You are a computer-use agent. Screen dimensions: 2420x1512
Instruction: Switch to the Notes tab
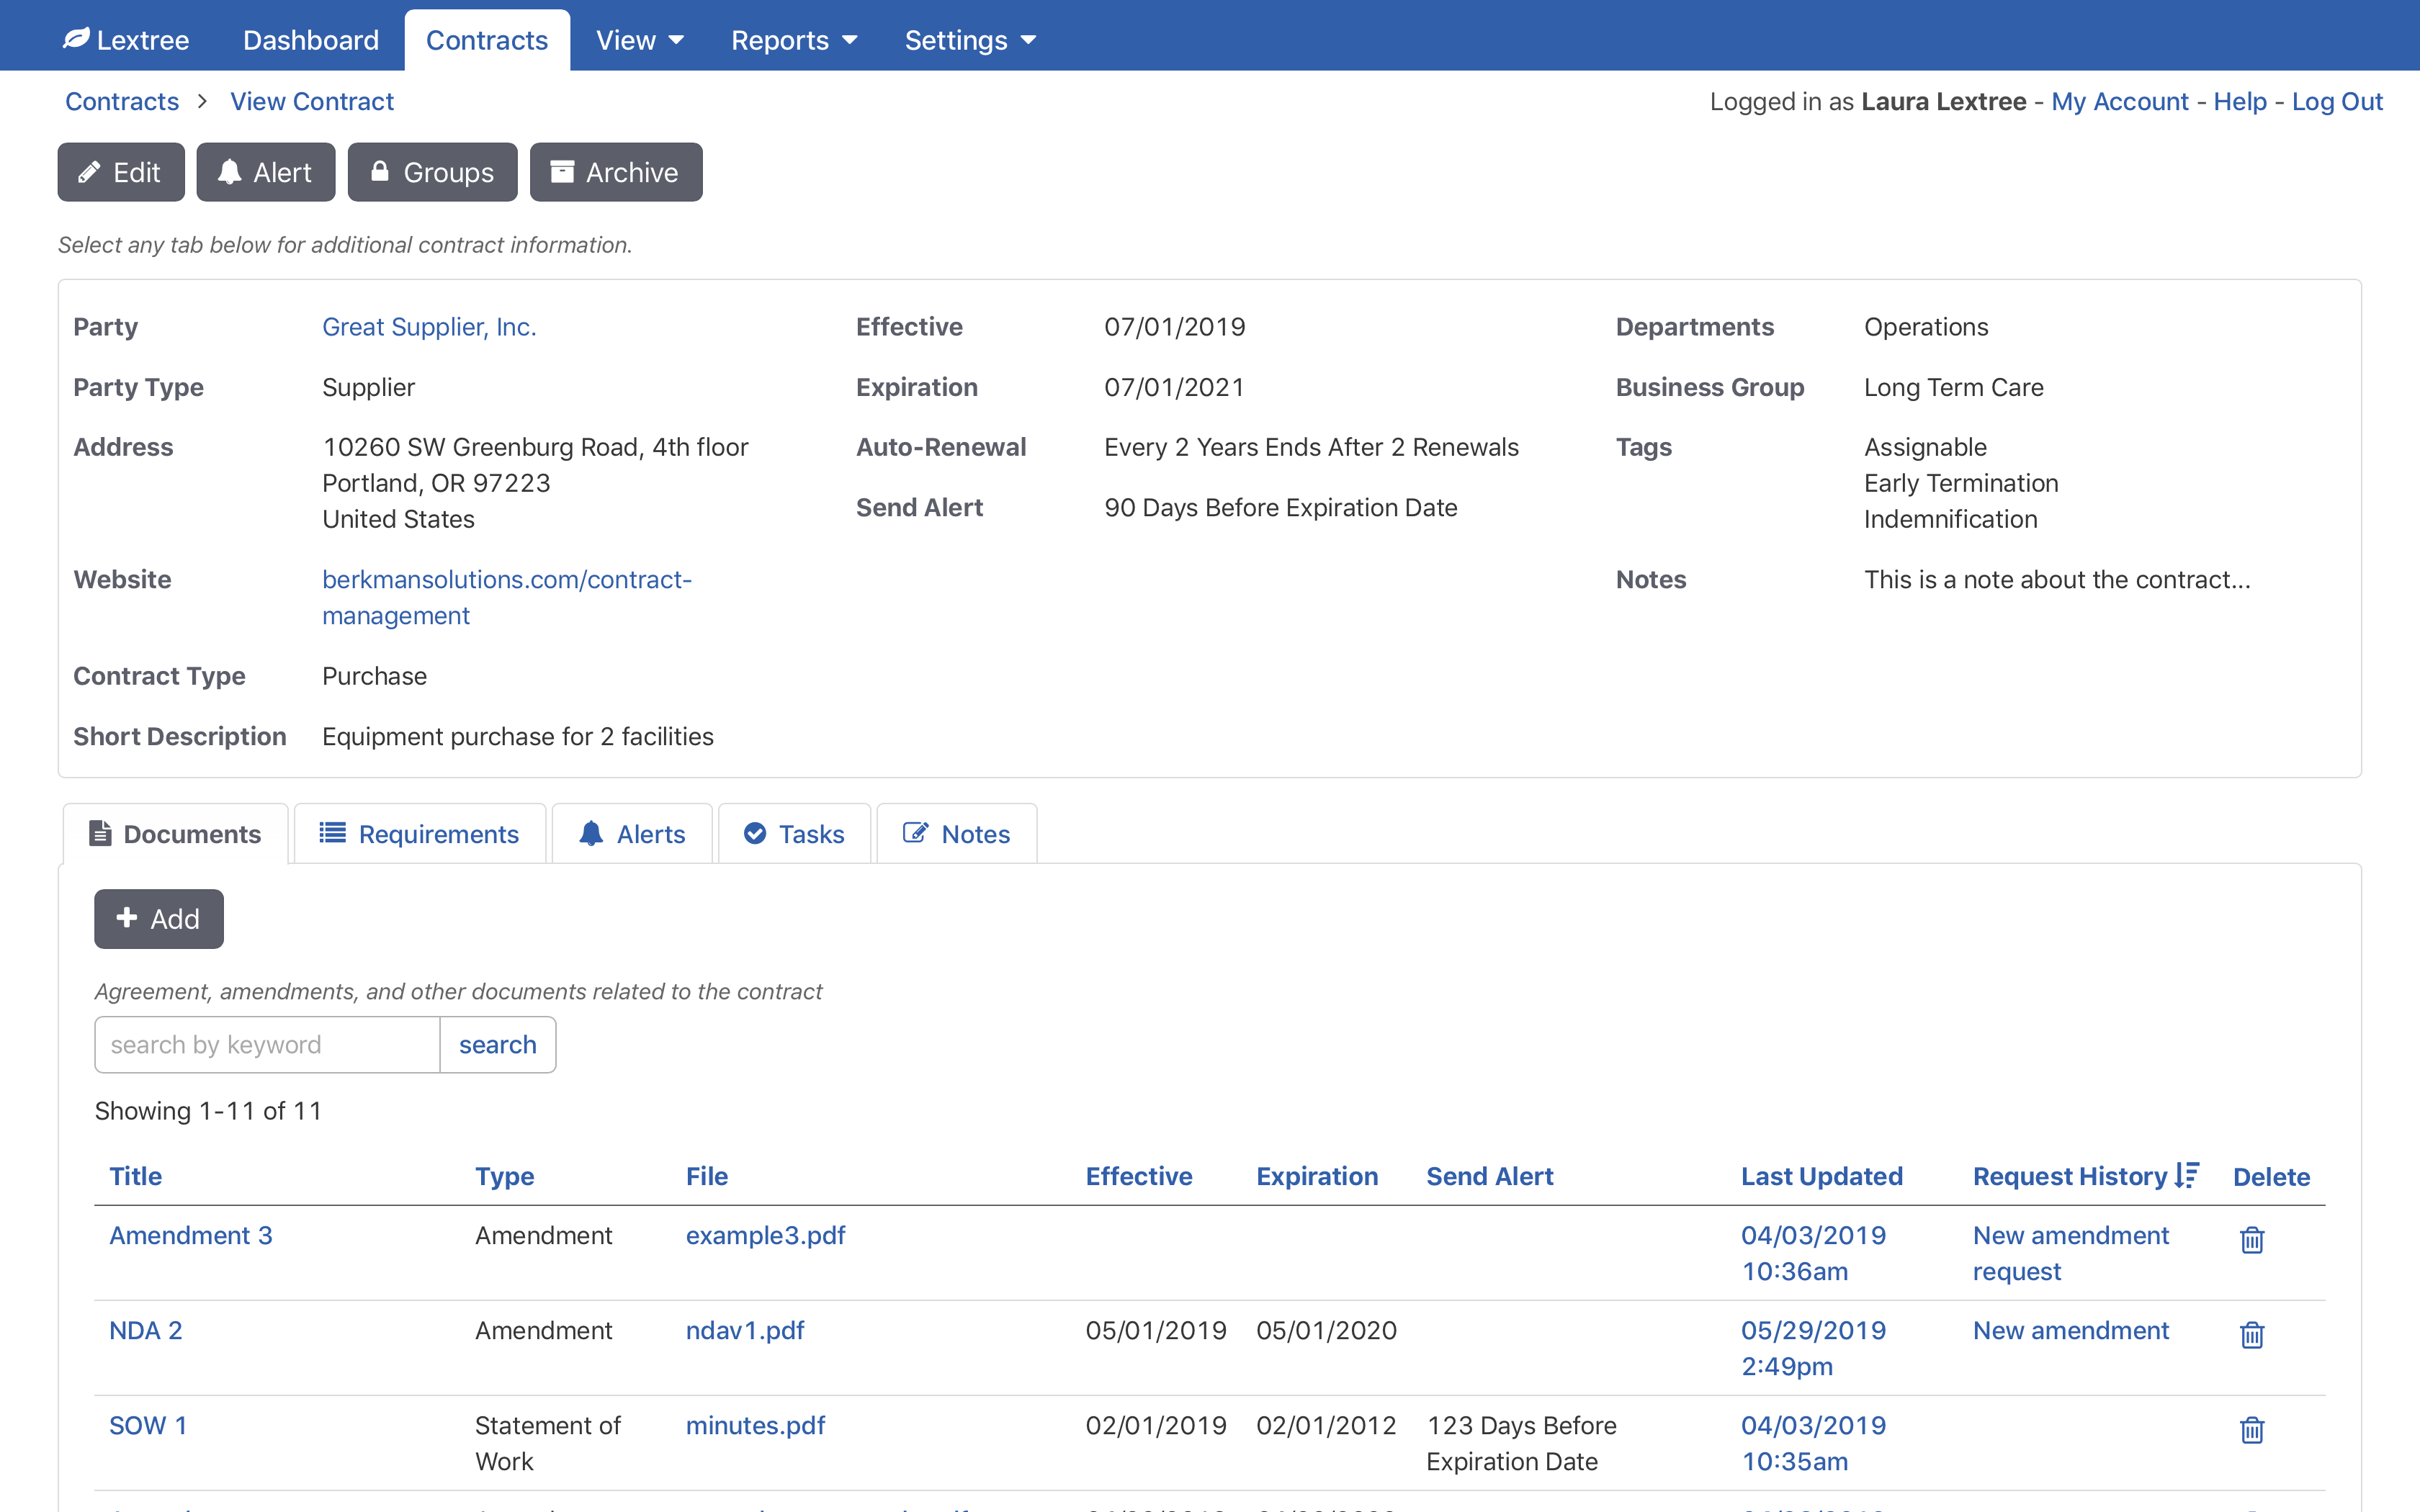pyautogui.click(x=957, y=833)
